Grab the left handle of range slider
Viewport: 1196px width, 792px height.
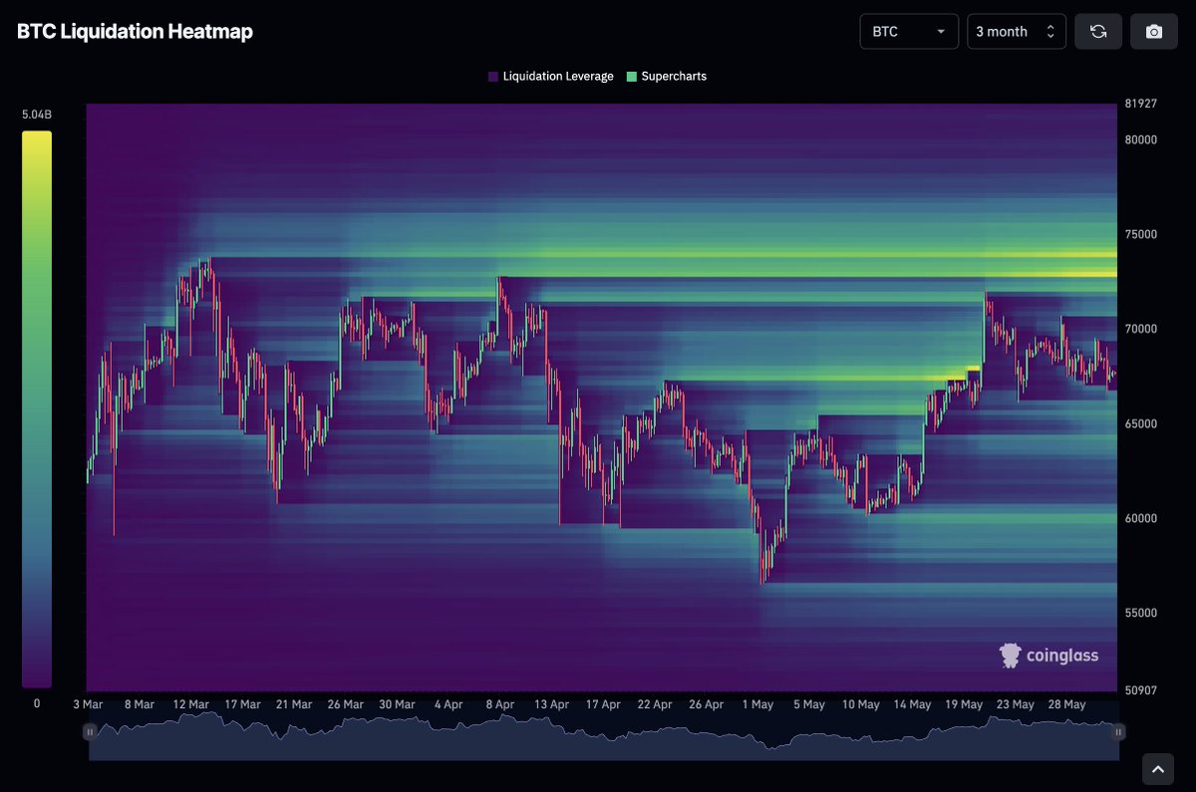point(89,732)
